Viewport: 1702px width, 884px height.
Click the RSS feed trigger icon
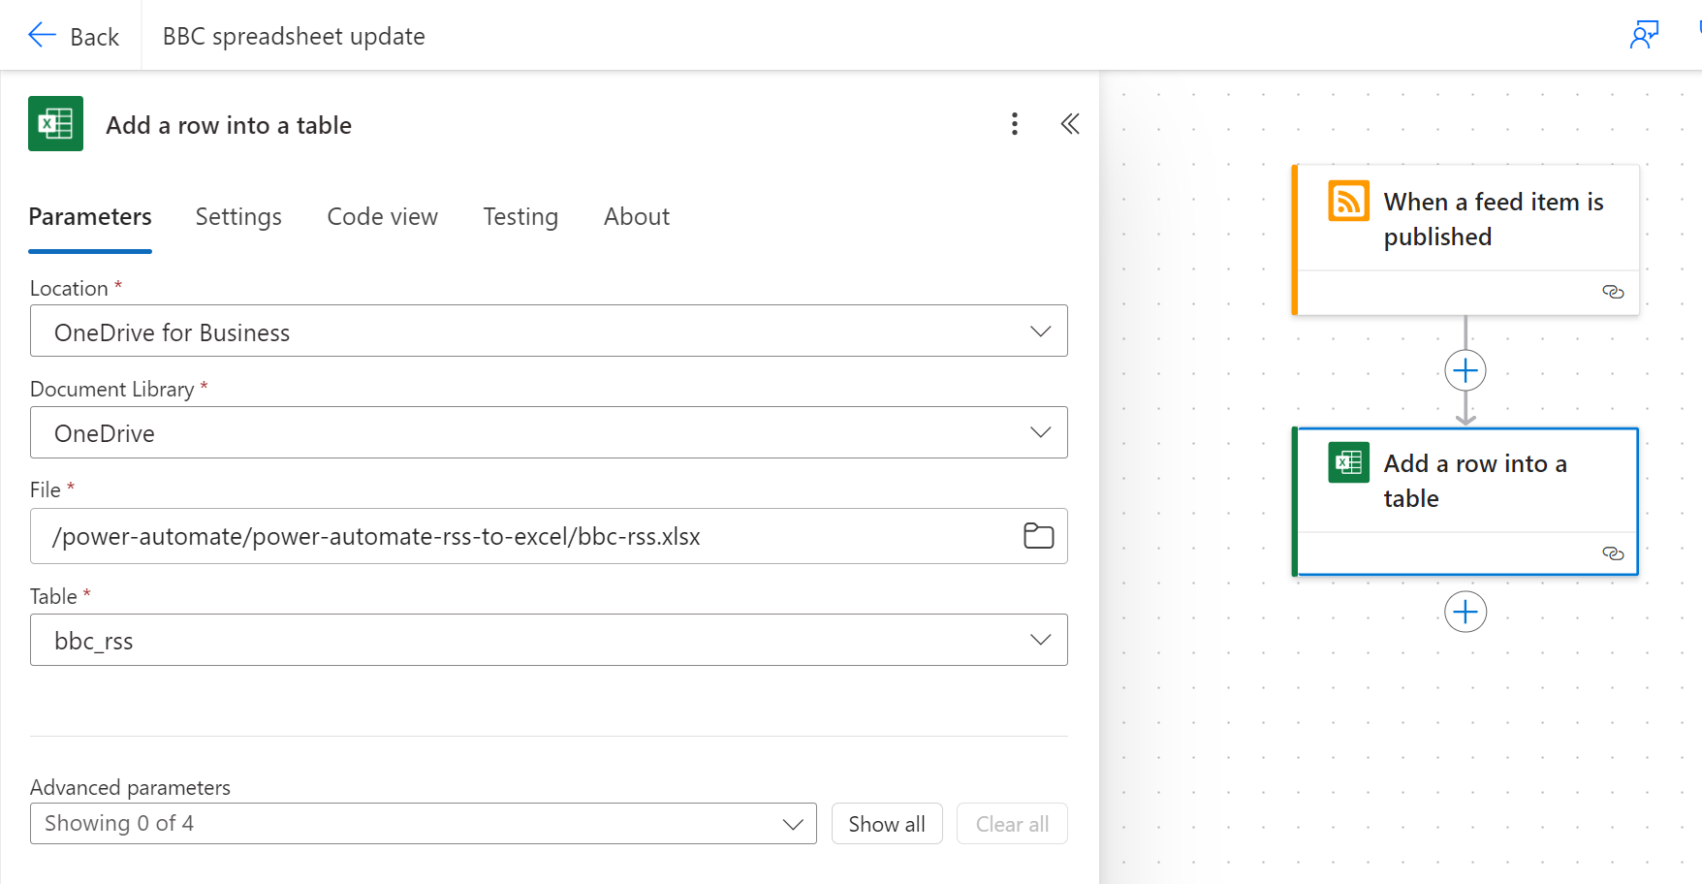(1348, 202)
